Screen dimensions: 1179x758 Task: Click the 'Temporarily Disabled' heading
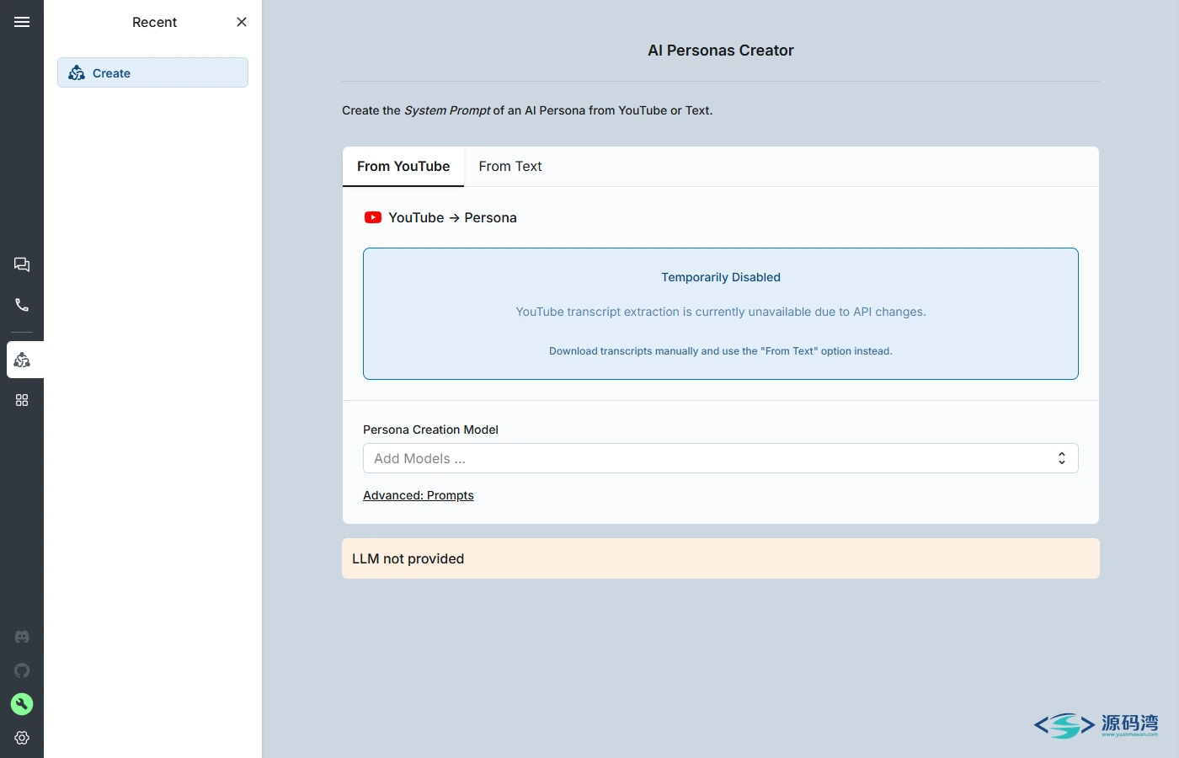click(x=721, y=277)
